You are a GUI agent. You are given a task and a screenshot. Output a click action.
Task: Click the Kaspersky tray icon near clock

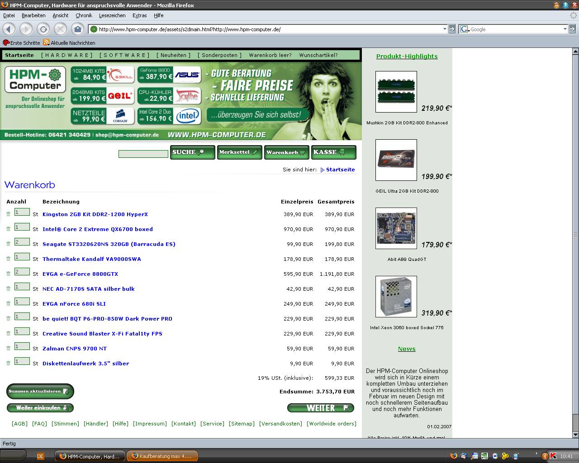[553, 456]
